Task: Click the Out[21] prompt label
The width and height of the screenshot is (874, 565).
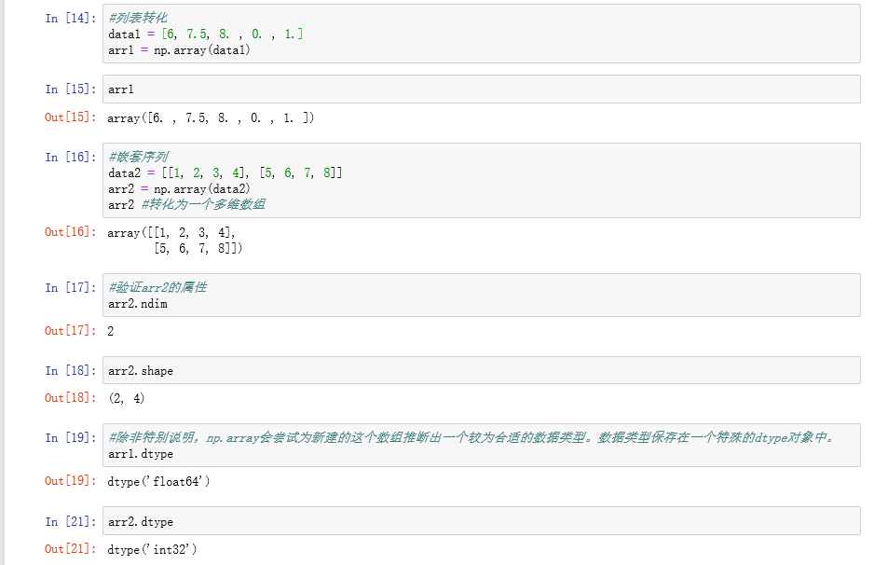Action: click(x=70, y=550)
